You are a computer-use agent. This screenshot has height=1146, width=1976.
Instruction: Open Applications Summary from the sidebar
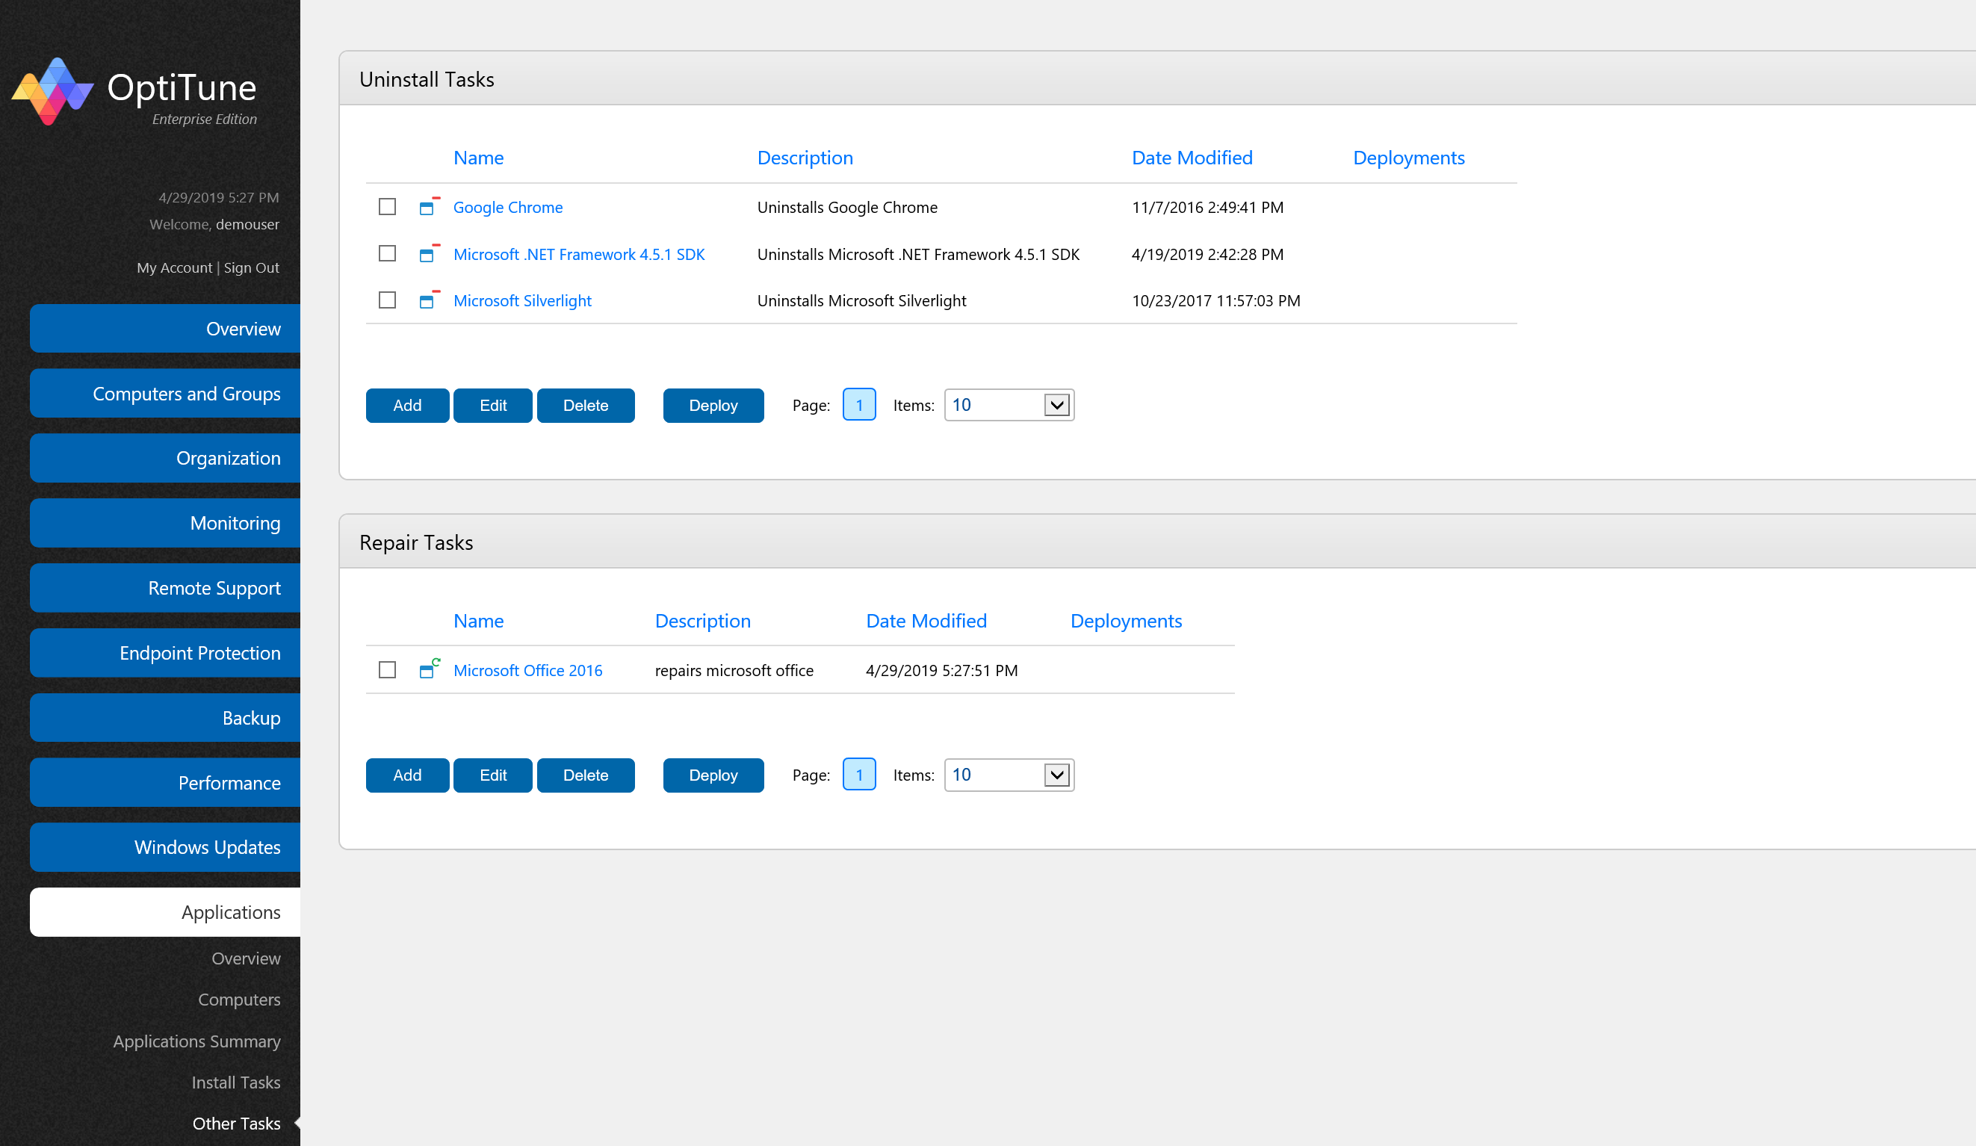click(196, 1041)
